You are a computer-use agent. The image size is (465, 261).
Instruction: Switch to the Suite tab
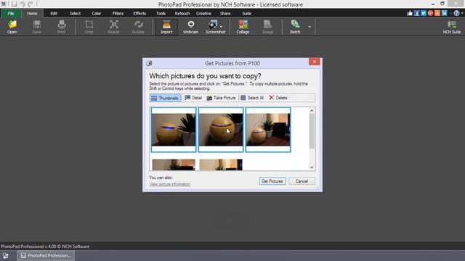click(246, 13)
